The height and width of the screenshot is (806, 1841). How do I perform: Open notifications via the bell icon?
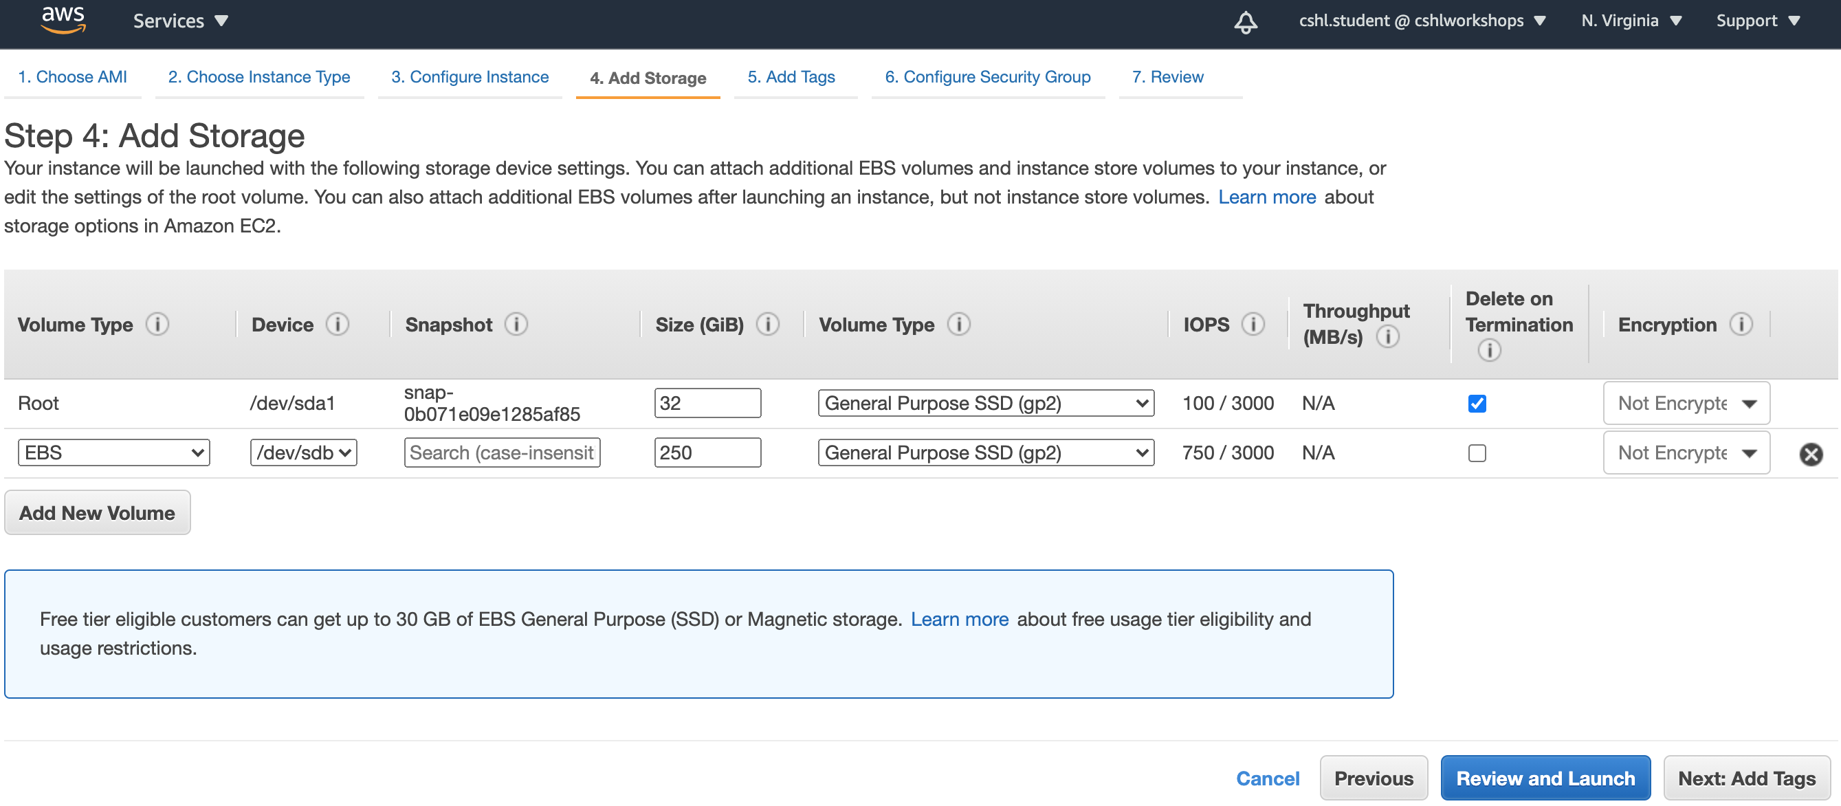point(1245,21)
